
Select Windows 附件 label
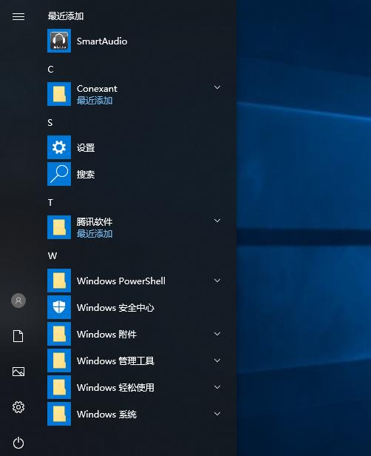[x=106, y=334]
